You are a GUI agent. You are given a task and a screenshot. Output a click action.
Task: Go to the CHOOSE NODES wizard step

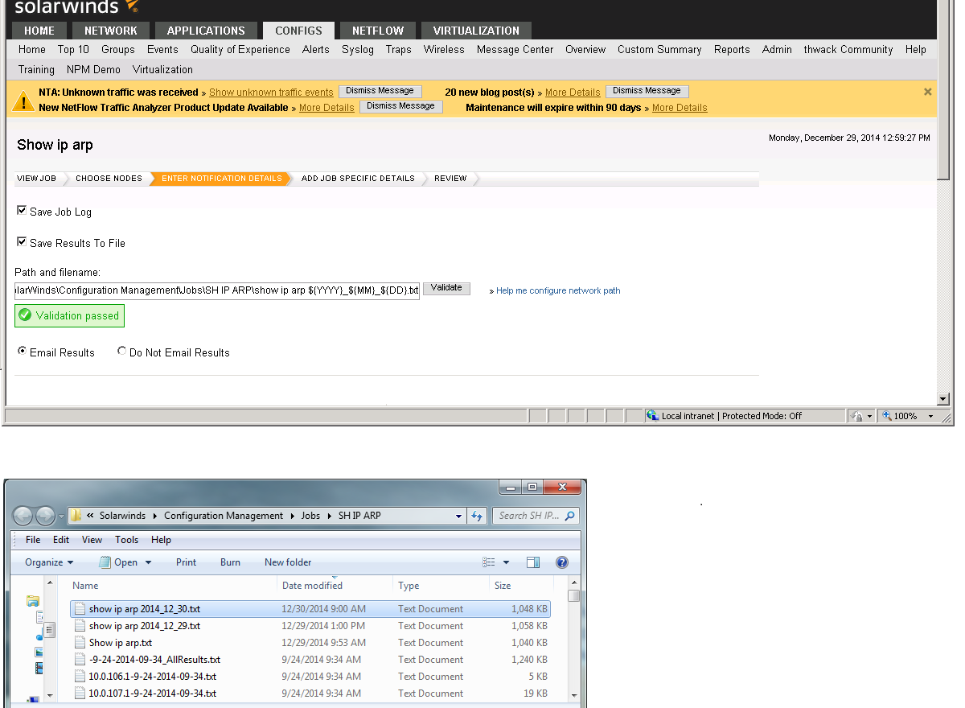[109, 179]
